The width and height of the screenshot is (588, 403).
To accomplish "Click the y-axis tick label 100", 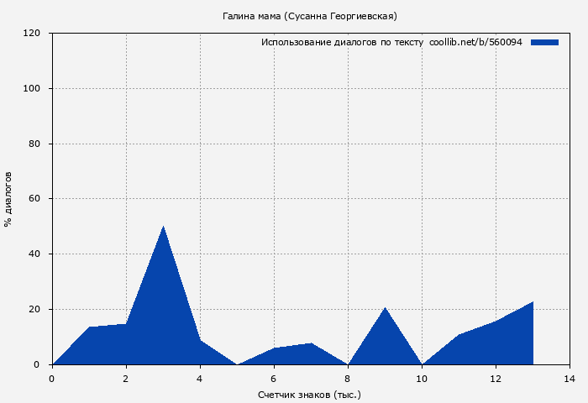I will pos(32,88).
